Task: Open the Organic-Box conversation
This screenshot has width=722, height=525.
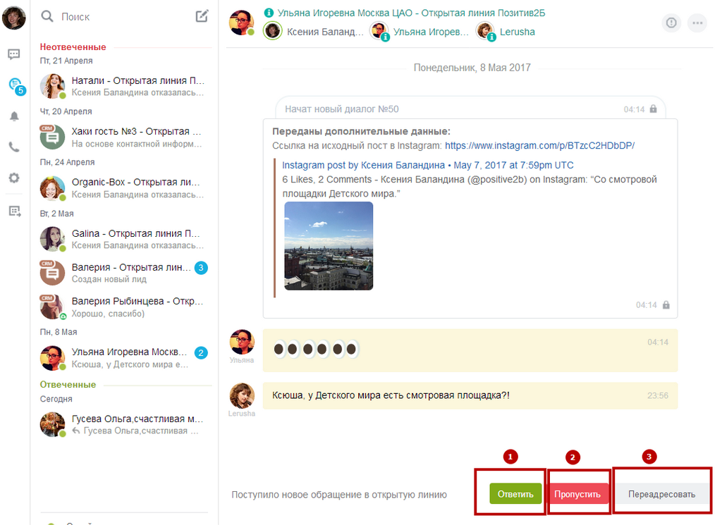Action: point(124,188)
